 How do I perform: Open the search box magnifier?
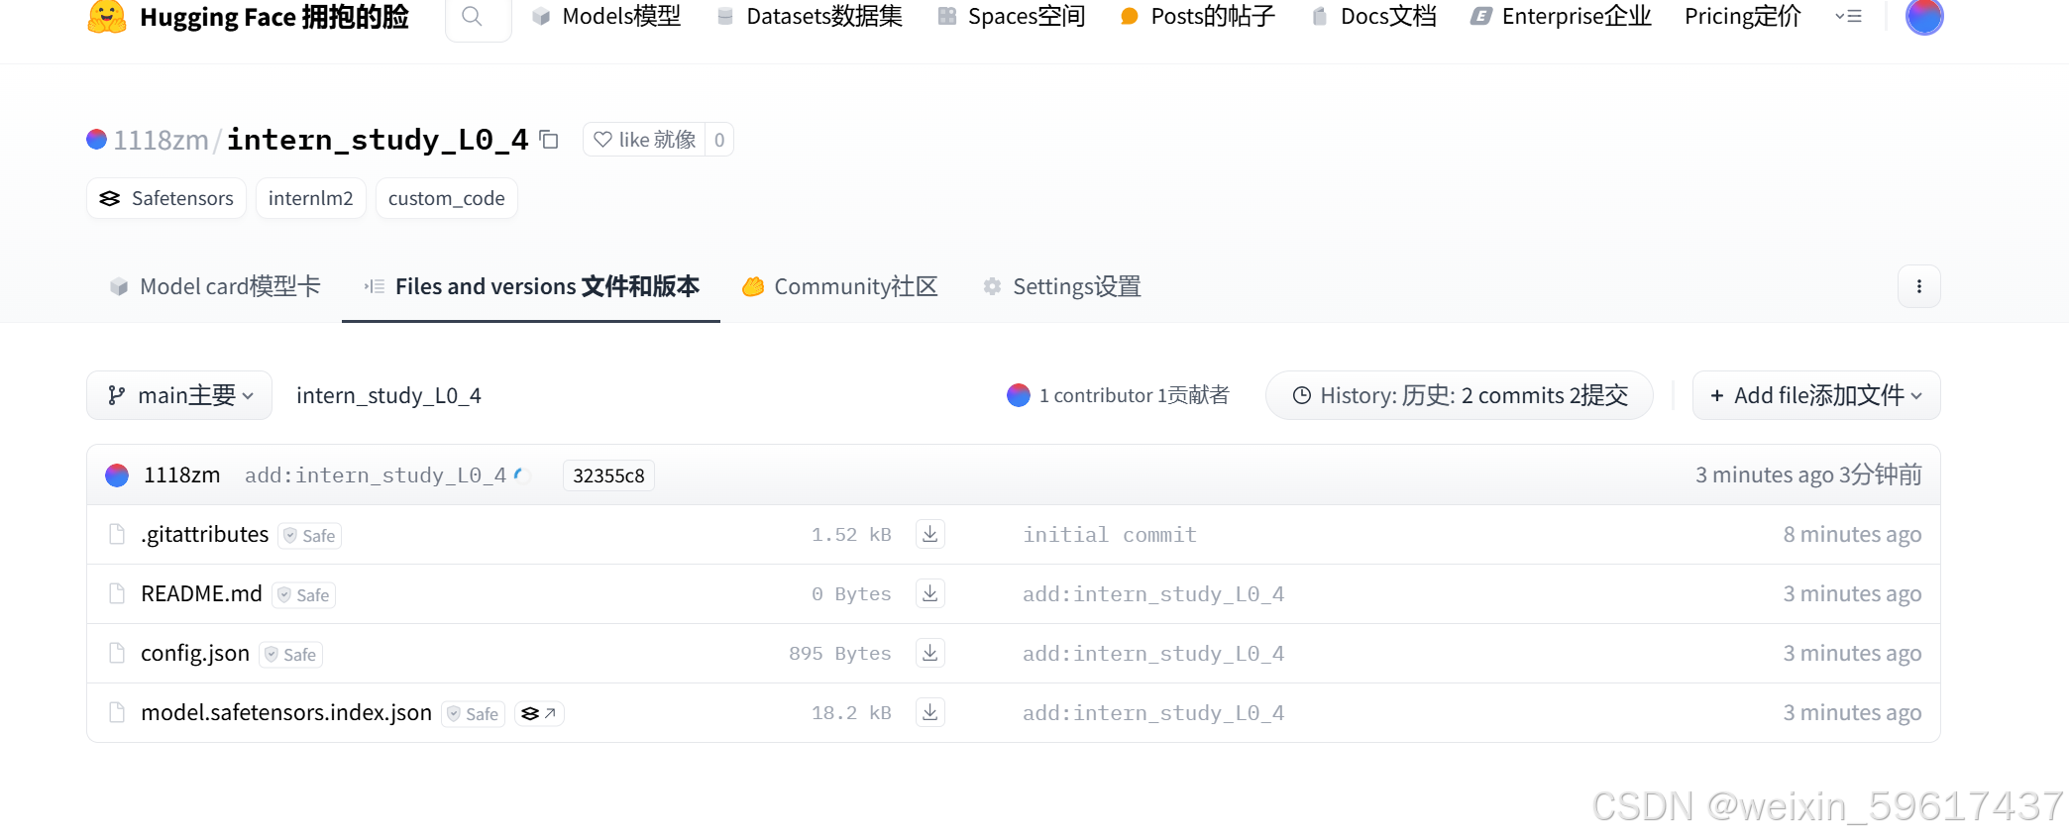473,17
